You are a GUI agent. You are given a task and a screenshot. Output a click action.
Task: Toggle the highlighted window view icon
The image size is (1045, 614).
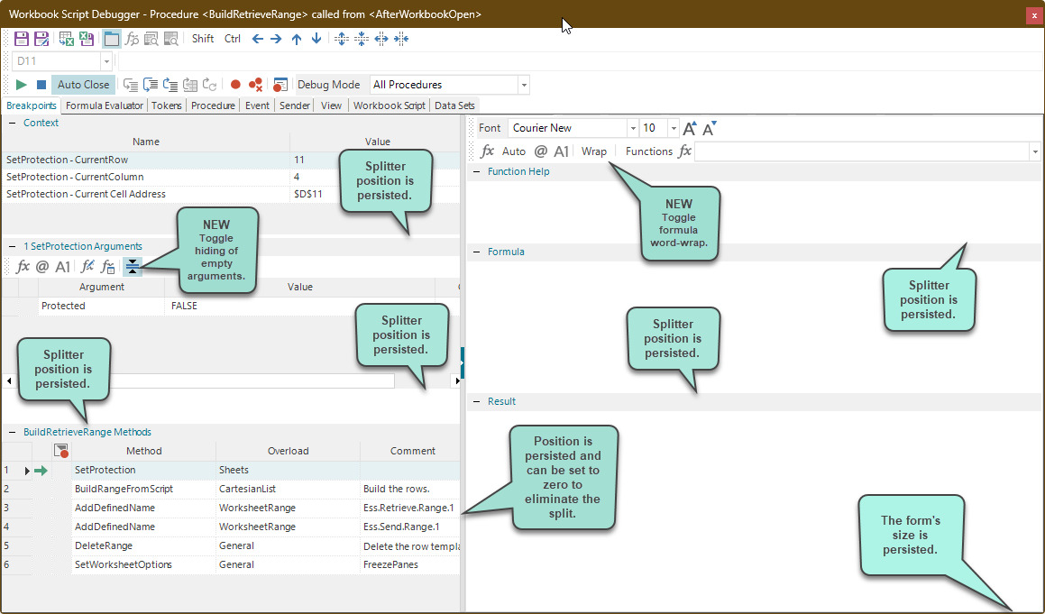click(111, 39)
